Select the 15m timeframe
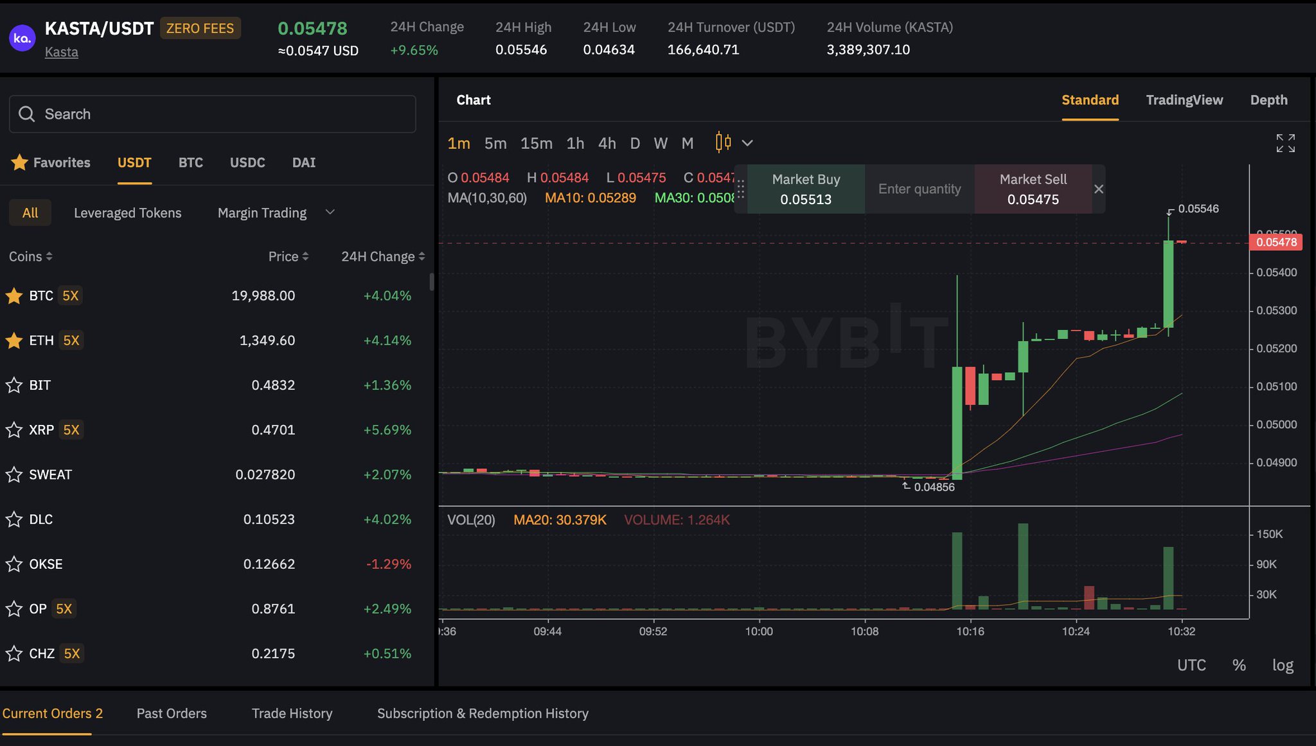The image size is (1316, 746). point(536,143)
